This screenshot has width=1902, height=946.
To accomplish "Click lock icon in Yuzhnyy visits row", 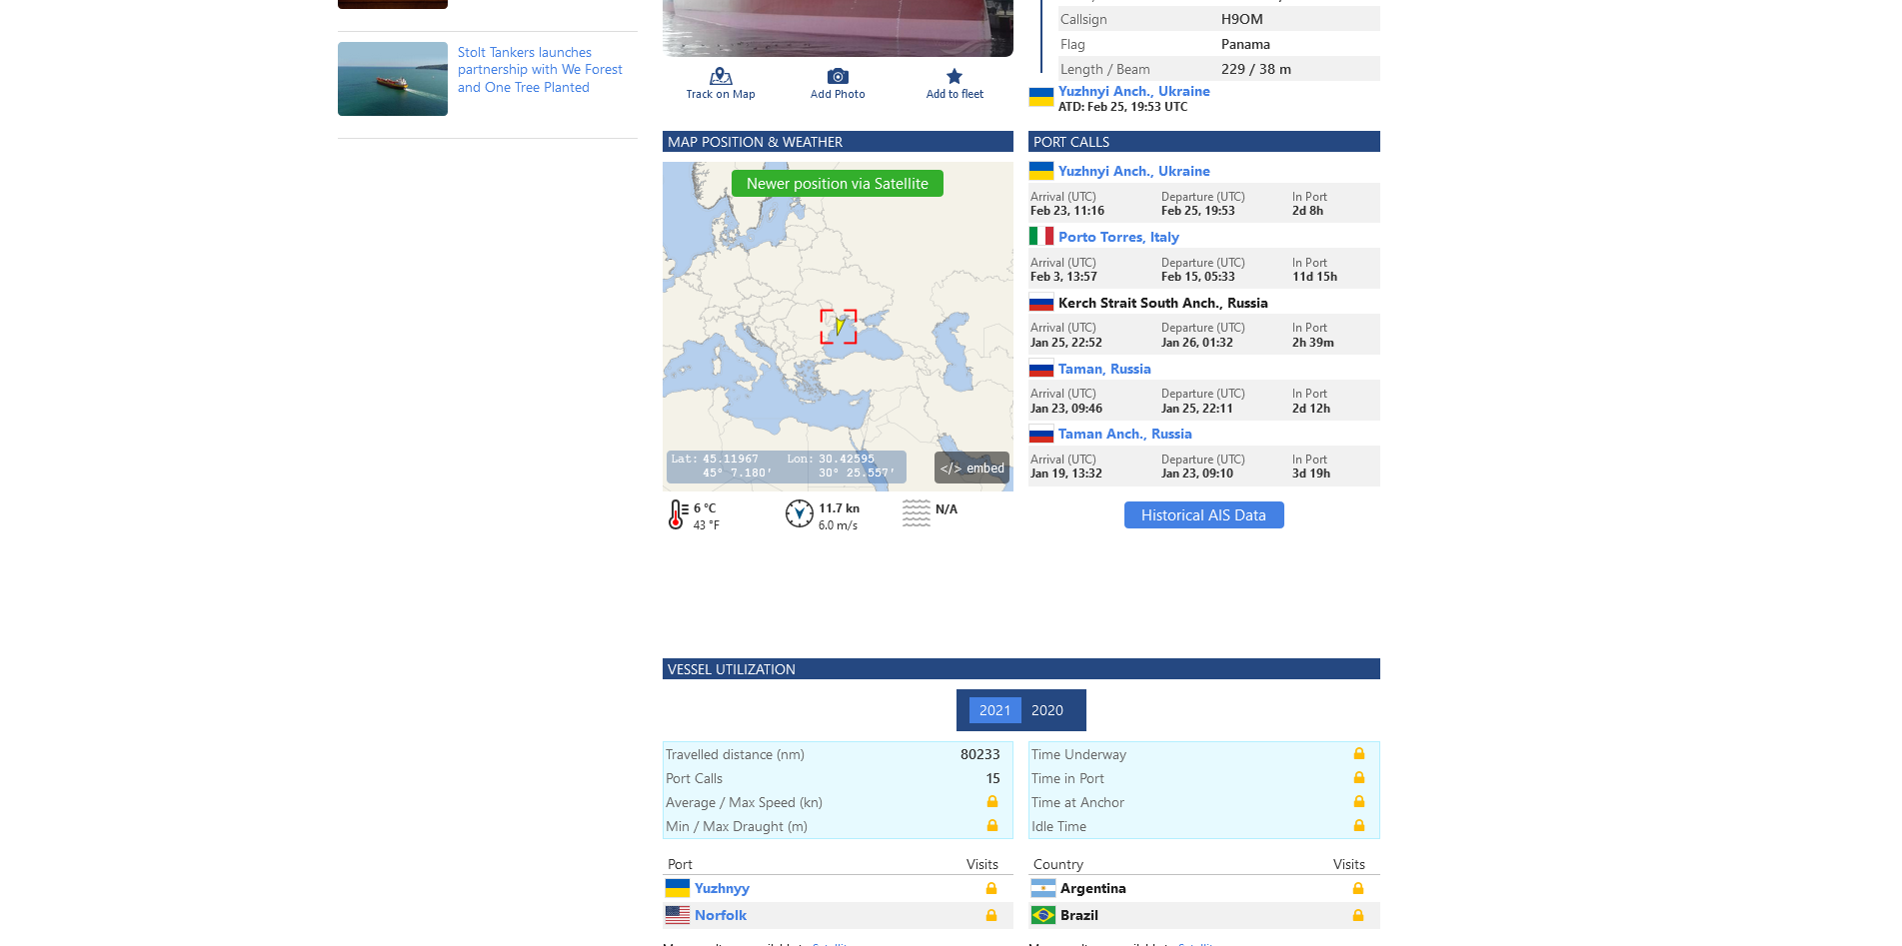I will pos(991,889).
